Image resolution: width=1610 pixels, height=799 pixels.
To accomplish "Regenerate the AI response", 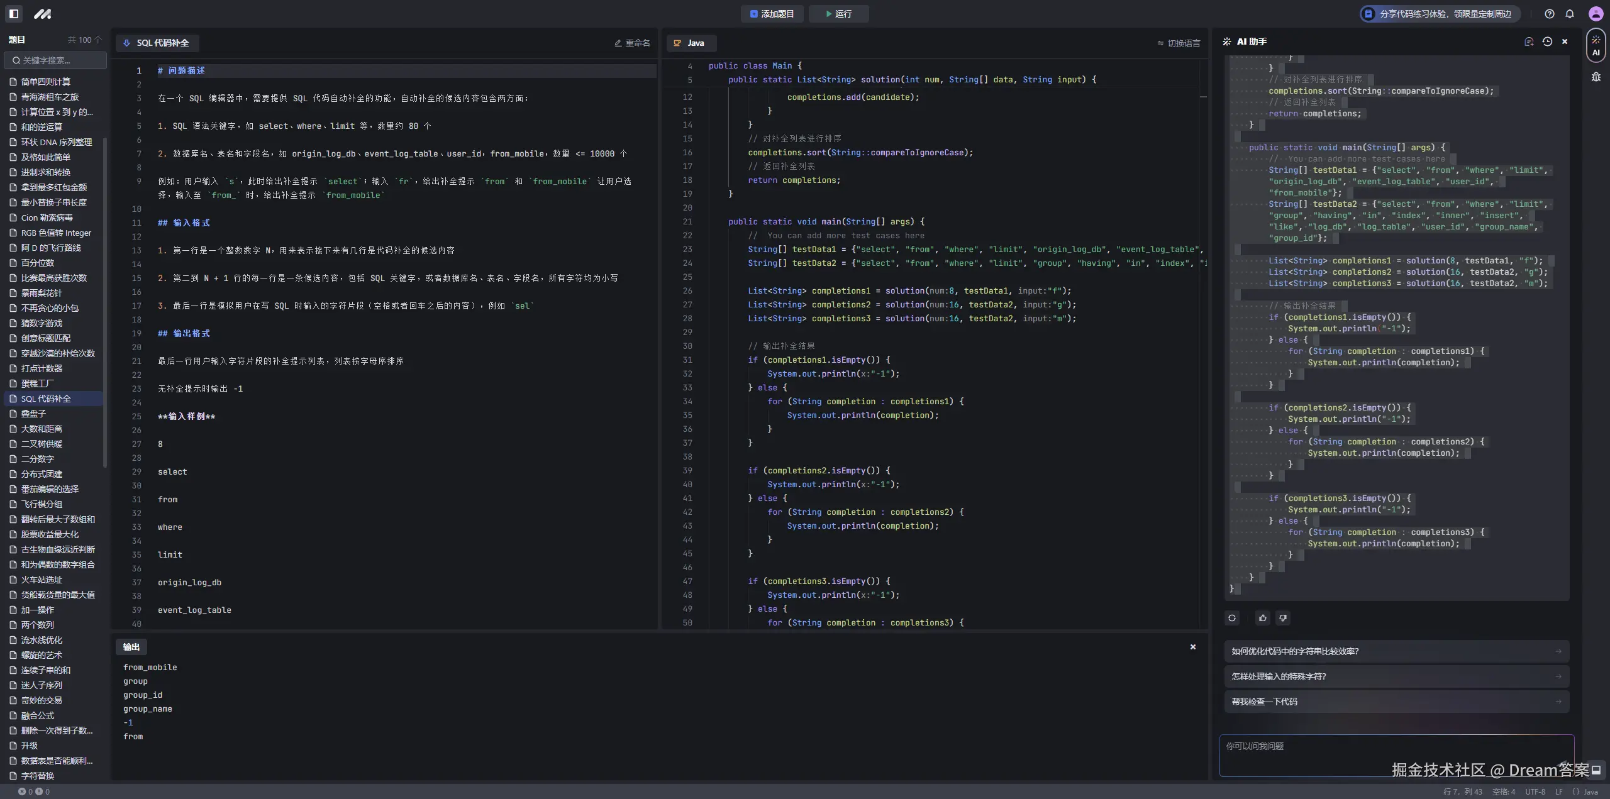I will pyautogui.click(x=1232, y=618).
